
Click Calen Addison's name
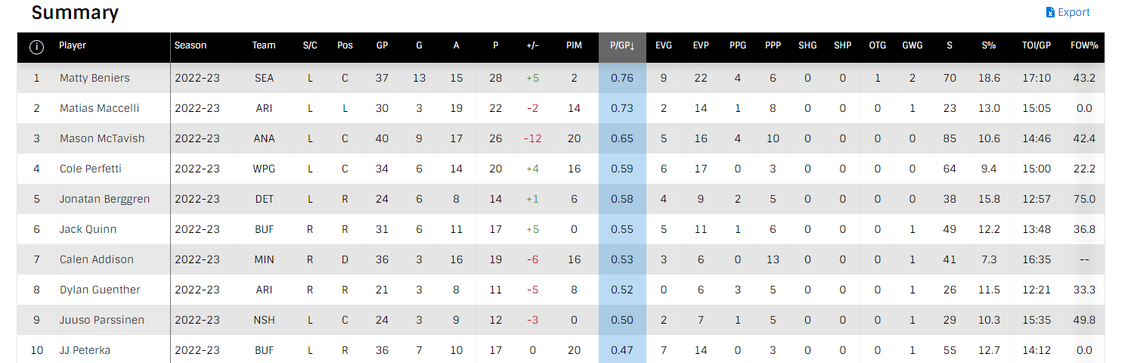click(96, 259)
